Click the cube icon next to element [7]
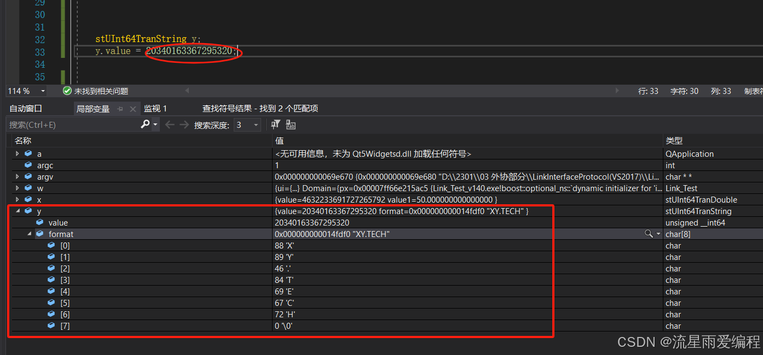This screenshot has height=355, width=763. (x=51, y=326)
